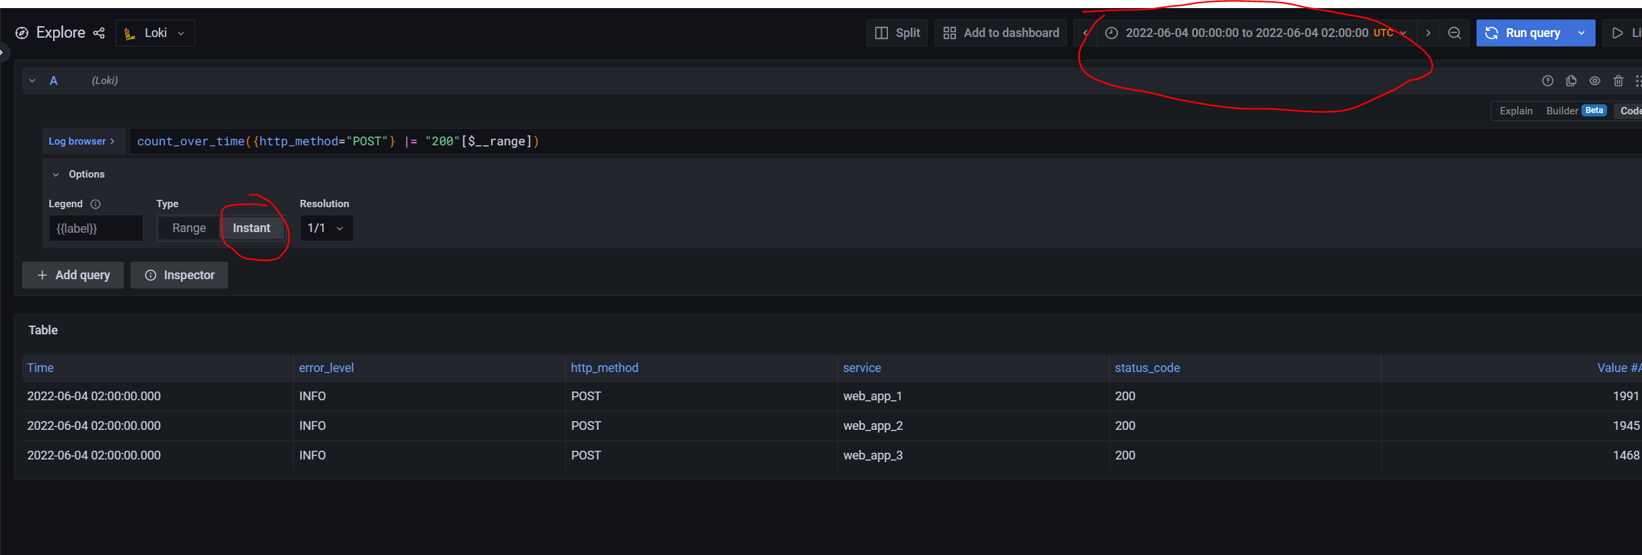Click the legend info icon
The width and height of the screenshot is (1642, 555).
point(96,204)
